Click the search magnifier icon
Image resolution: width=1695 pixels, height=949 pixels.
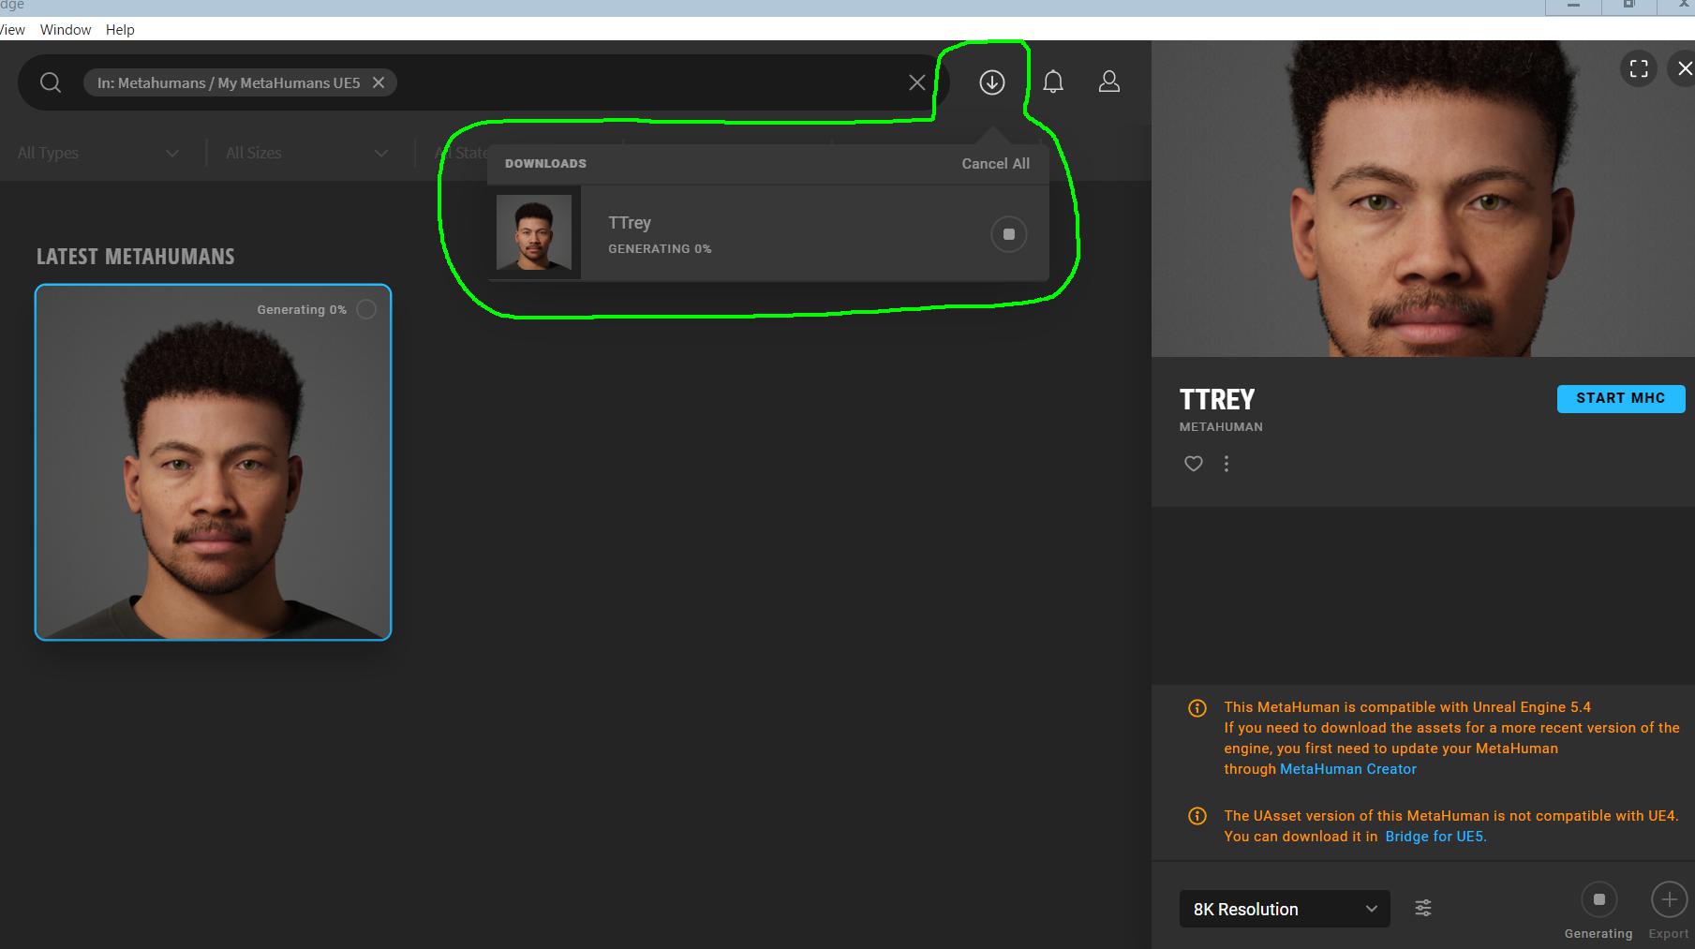tap(51, 82)
